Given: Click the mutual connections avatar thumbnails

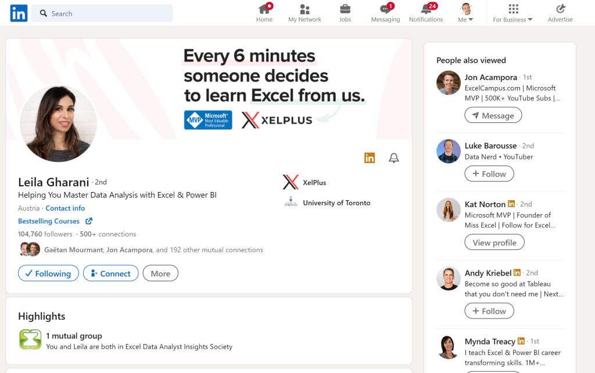Looking at the screenshot, I should pyautogui.click(x=30, y=249).
